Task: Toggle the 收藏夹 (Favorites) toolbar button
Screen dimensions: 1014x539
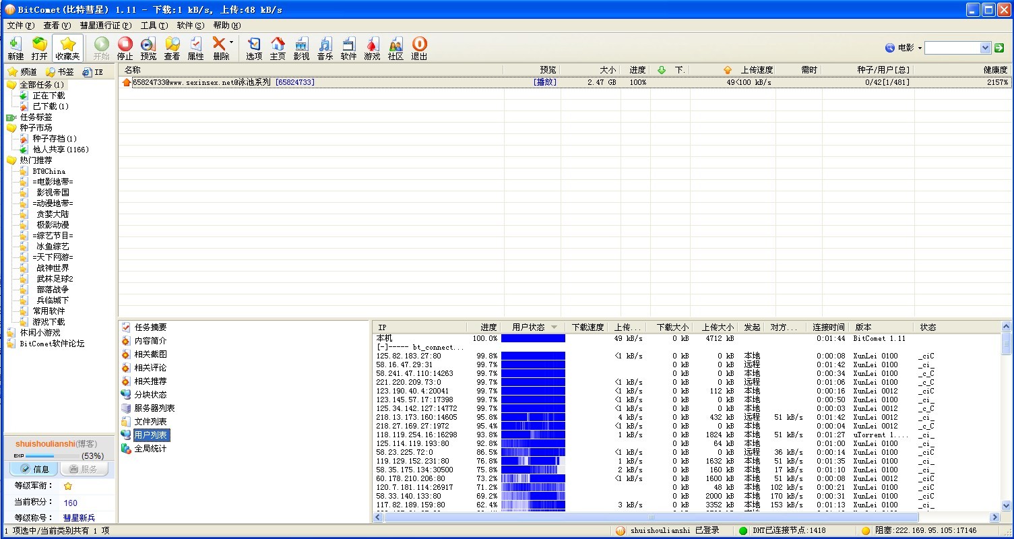Action: pyautogui.click(x=67, y=49)
